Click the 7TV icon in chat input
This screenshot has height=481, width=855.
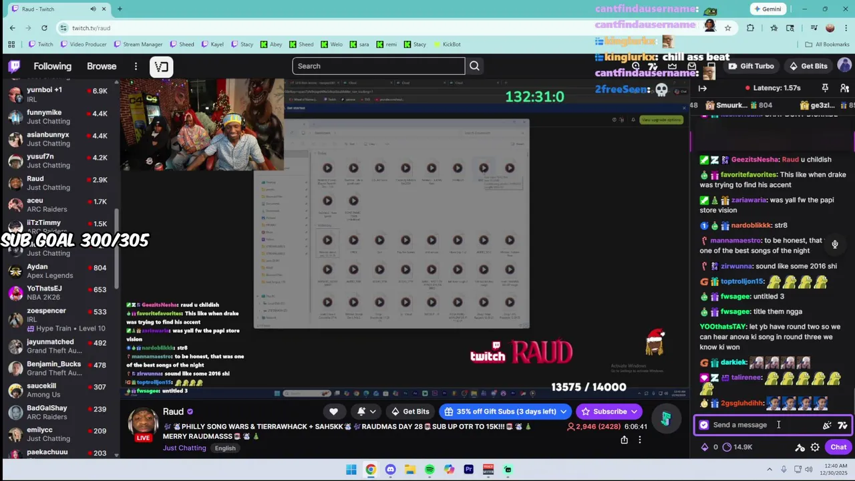point(842,425)
